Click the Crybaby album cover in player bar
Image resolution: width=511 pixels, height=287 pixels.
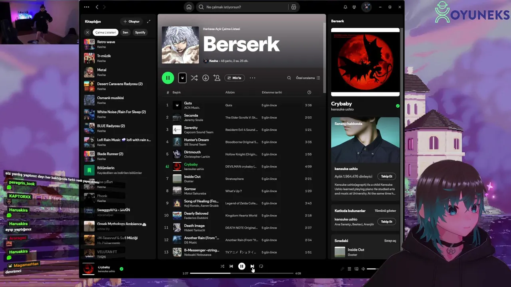tap(88, 269)
